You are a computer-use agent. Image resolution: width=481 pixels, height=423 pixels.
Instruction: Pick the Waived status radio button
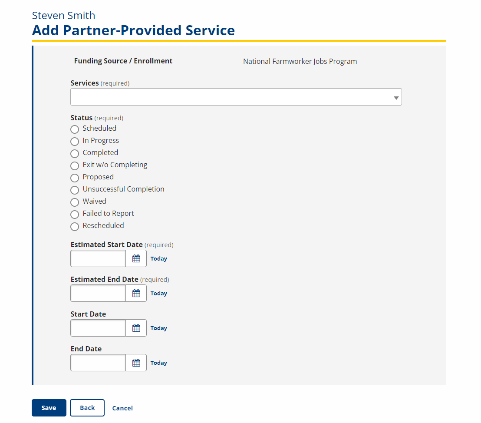tap(75, 202)
